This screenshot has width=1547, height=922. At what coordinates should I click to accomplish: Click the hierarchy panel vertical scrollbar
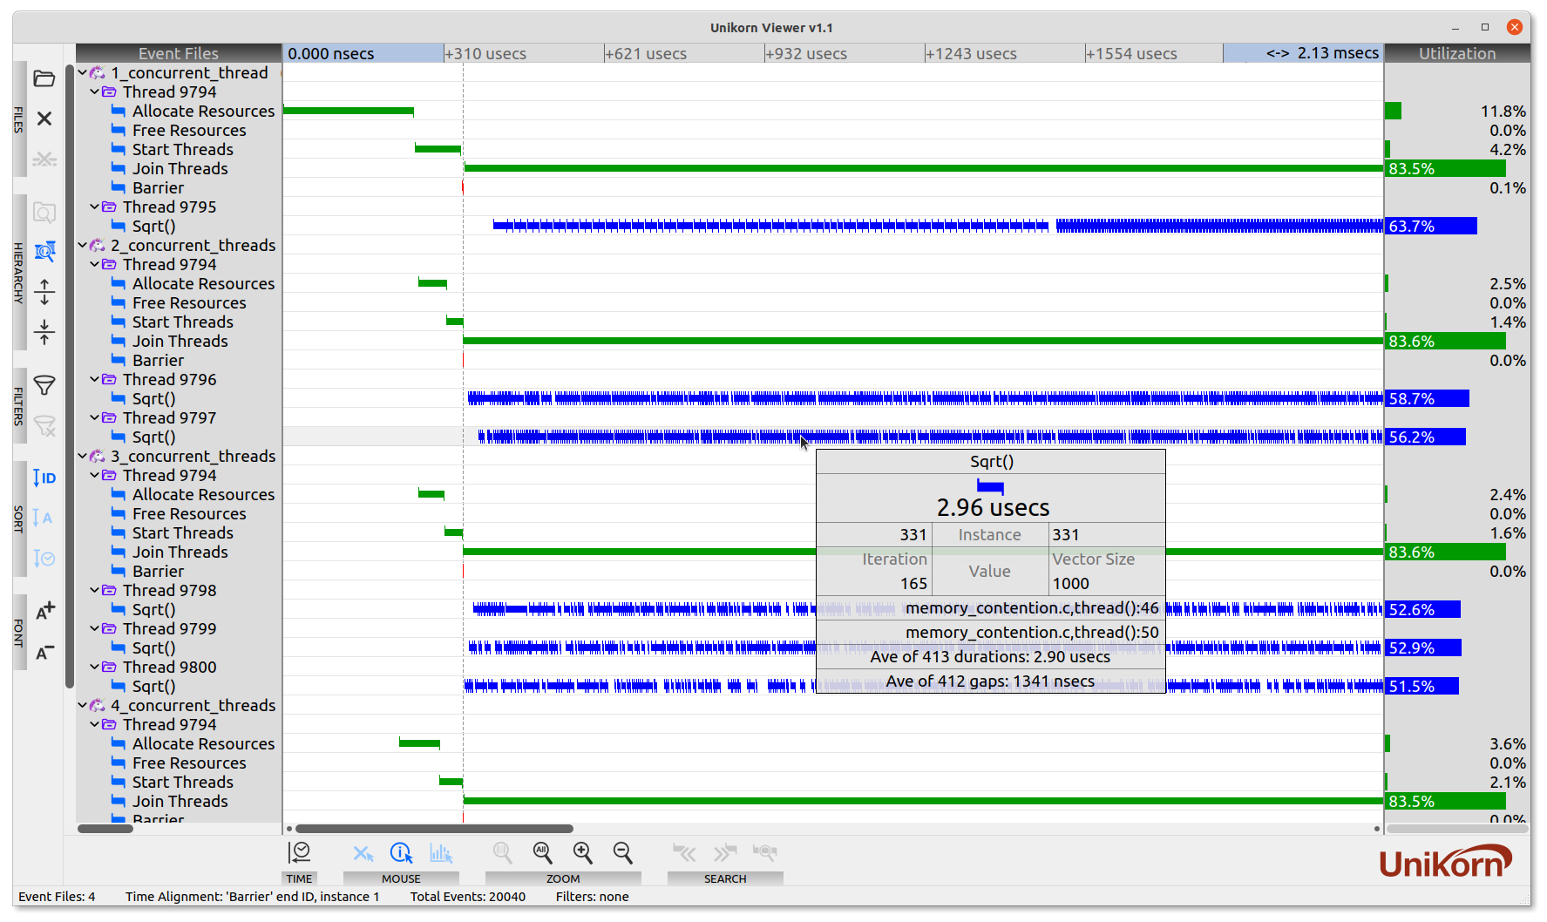70,376
